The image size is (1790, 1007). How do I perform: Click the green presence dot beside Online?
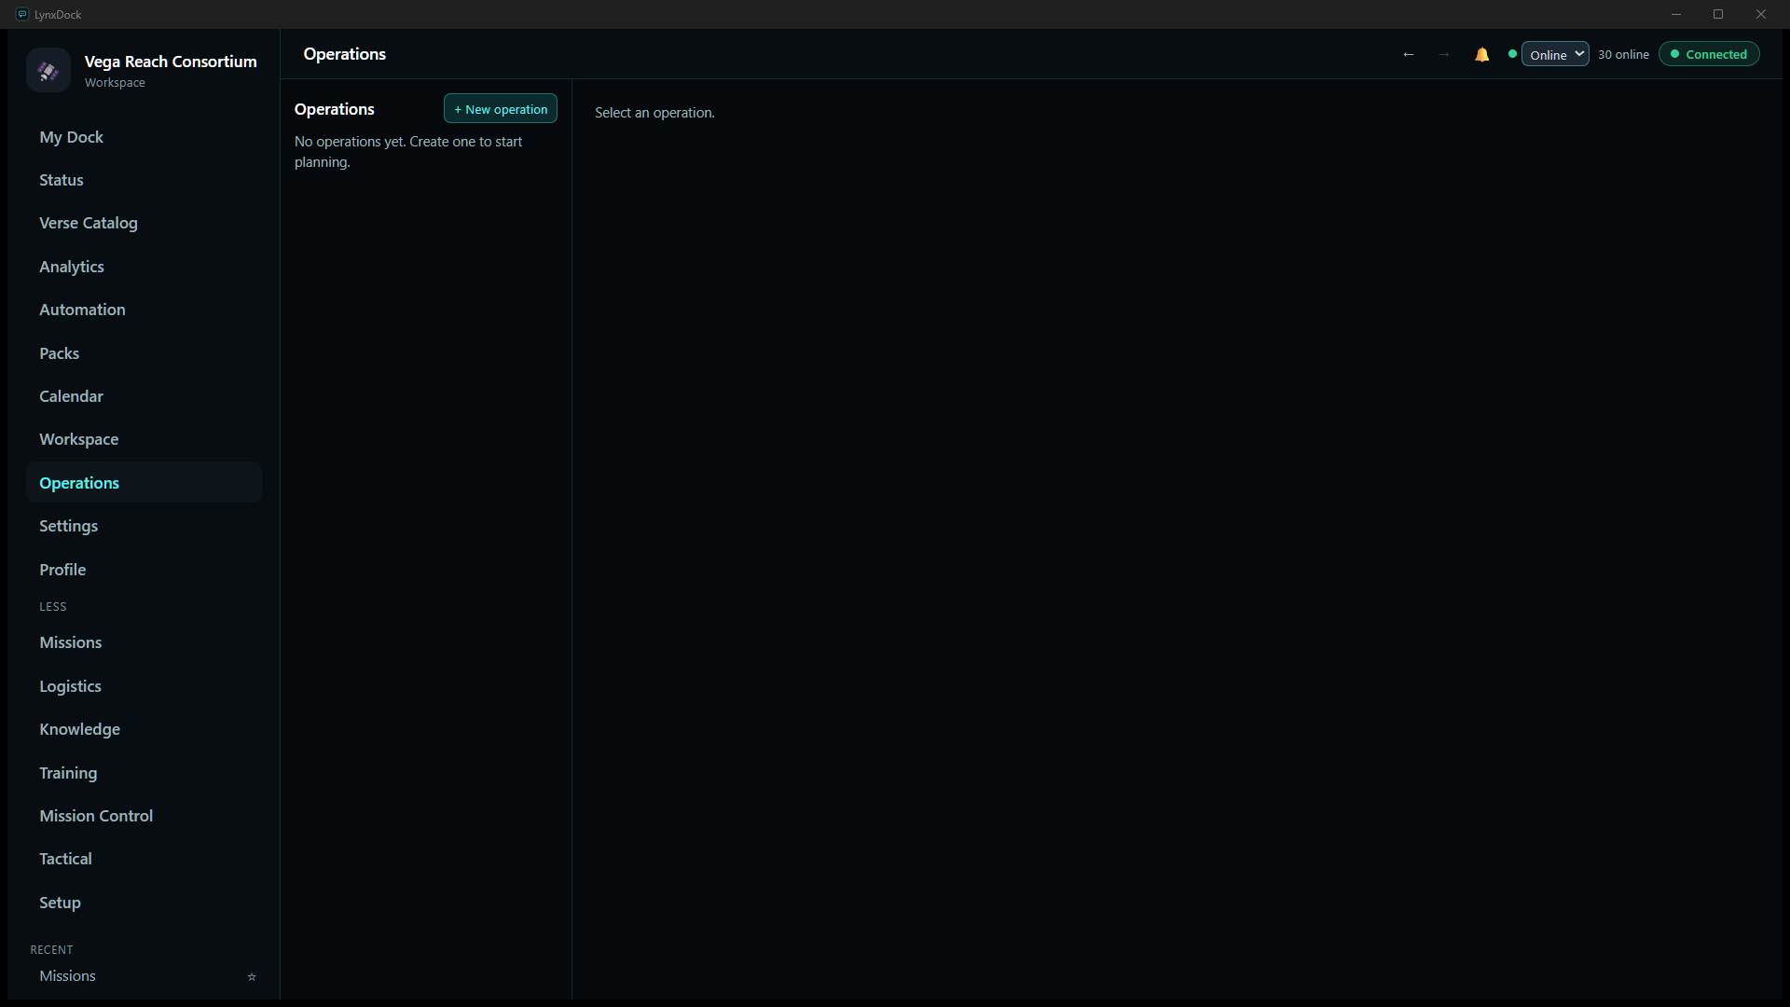[1512, 54]
